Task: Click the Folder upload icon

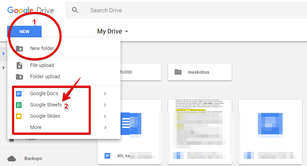Action: (19, 77)
